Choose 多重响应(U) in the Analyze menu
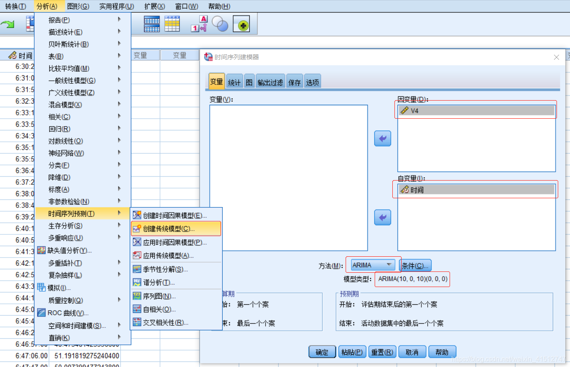The height and width of the screenshot is (367, 570). tap(83, 238)
